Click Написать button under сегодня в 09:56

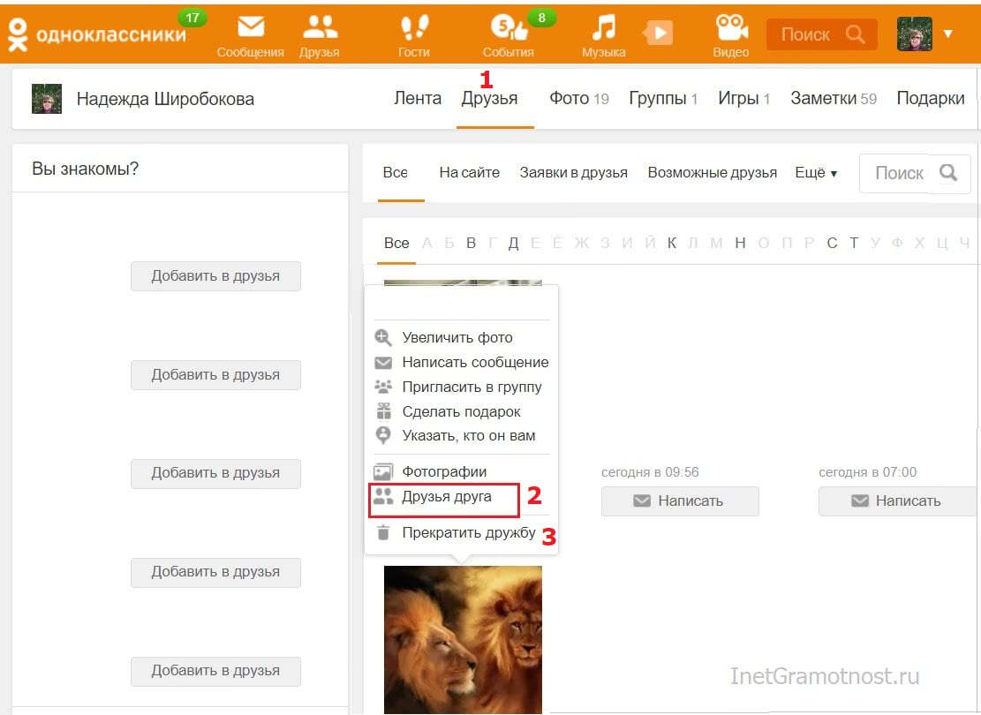point(679,500)
